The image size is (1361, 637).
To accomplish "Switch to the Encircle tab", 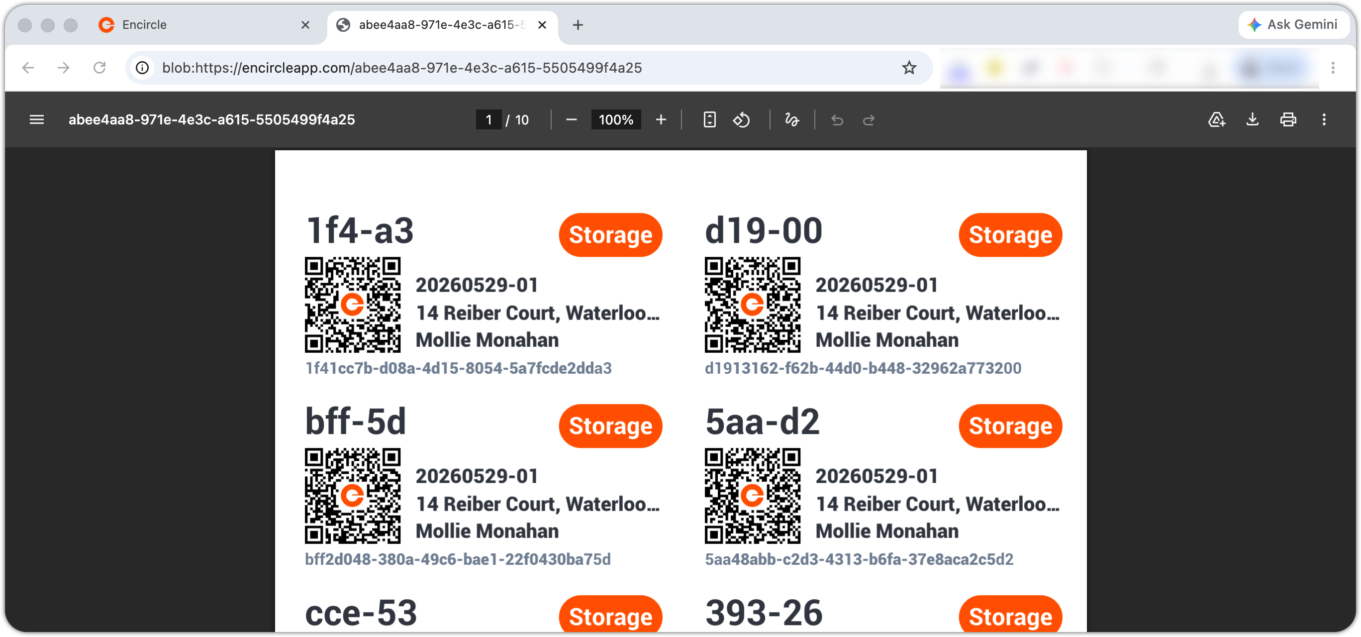I will pyautogui.click(x=205, y=25).
